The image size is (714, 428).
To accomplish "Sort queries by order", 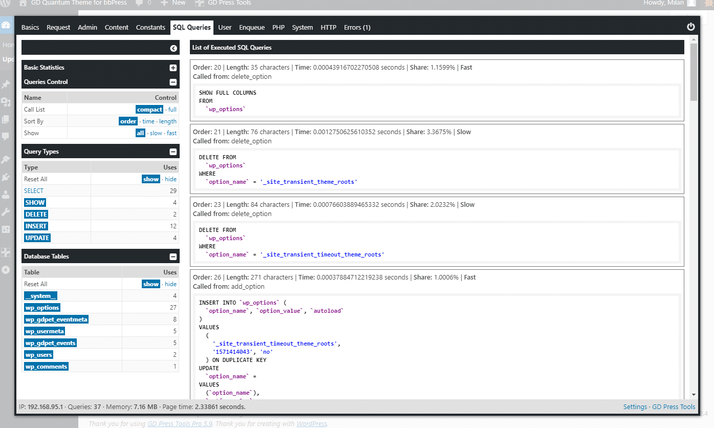I will [x=128, y=121].
